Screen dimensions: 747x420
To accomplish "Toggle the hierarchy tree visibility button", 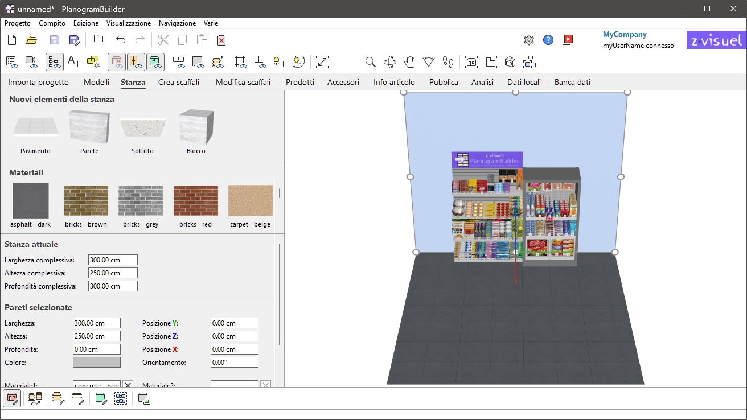I will click(x=55, y=61).
